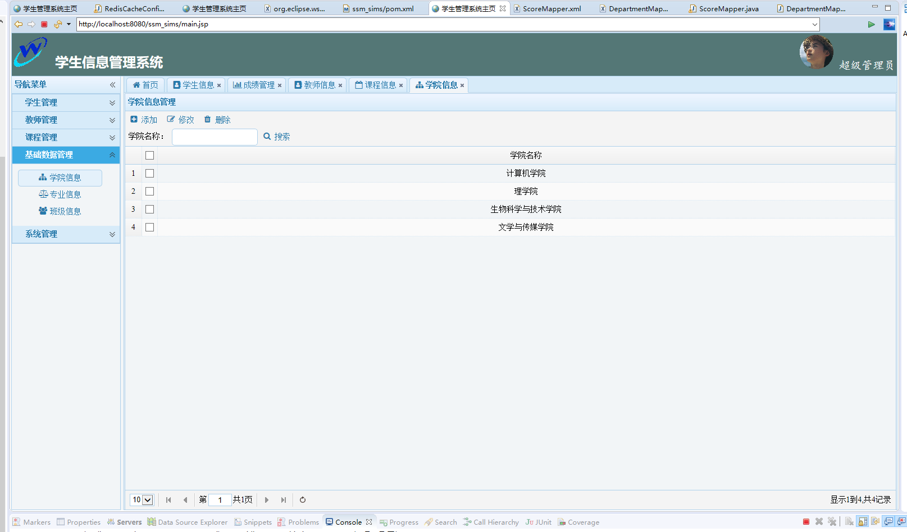
Task: Open page in external web browser icon
Action: (x=889, y=24)
